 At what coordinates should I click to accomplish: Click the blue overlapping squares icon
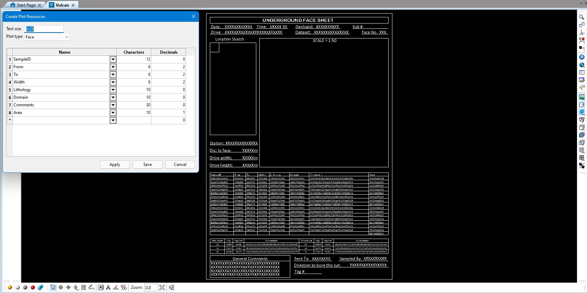coord(582,112)
